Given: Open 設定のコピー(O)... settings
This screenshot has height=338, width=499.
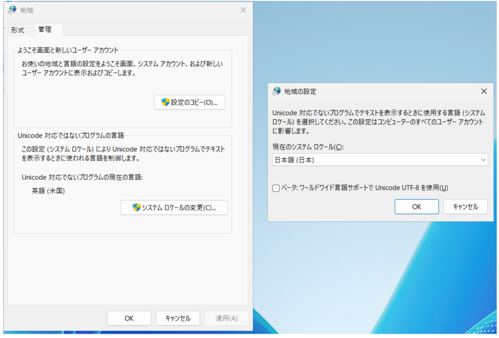Looking at the screenshot, I should (190, 102).
